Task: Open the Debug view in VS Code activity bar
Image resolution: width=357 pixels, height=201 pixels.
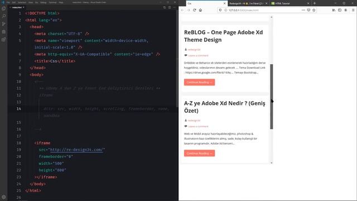Action: [x=4, y=32]
